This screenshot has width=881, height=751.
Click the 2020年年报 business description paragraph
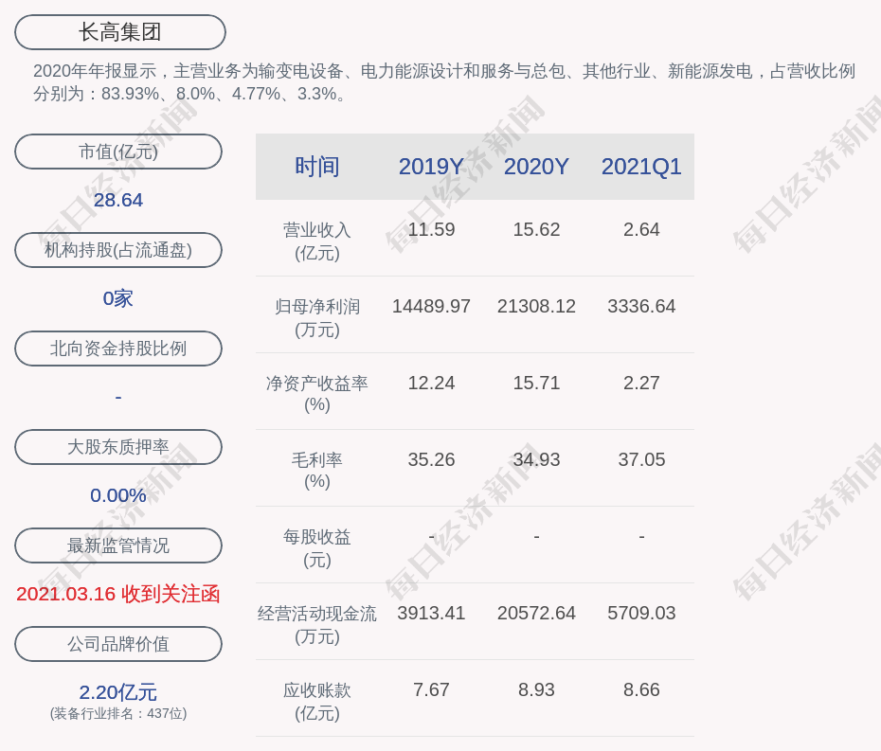tap(444, 82)
